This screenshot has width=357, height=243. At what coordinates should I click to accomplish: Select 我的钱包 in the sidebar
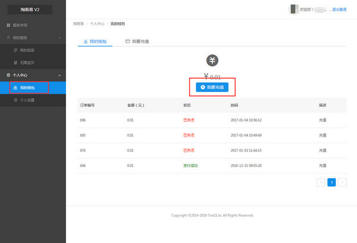tap(28, 88)
